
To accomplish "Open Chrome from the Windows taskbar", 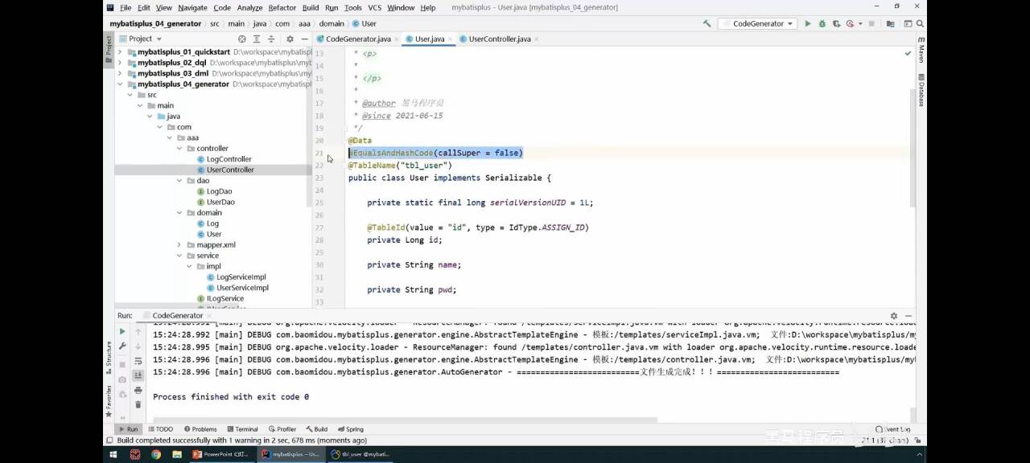I will [155, 454].
